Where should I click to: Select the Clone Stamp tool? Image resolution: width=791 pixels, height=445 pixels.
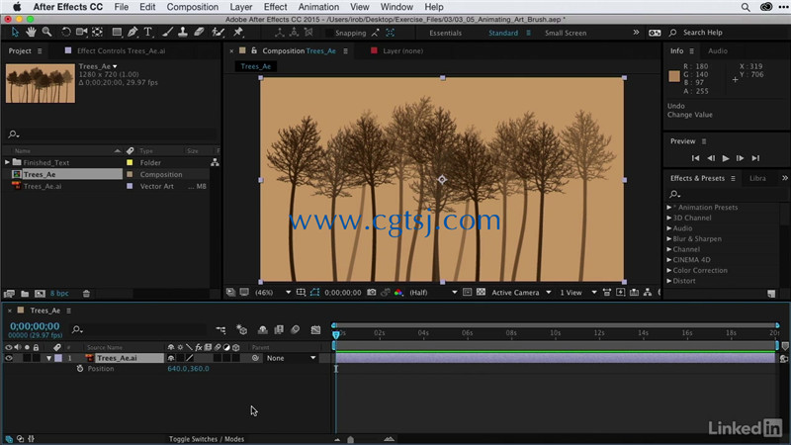(x=183, y=33)
